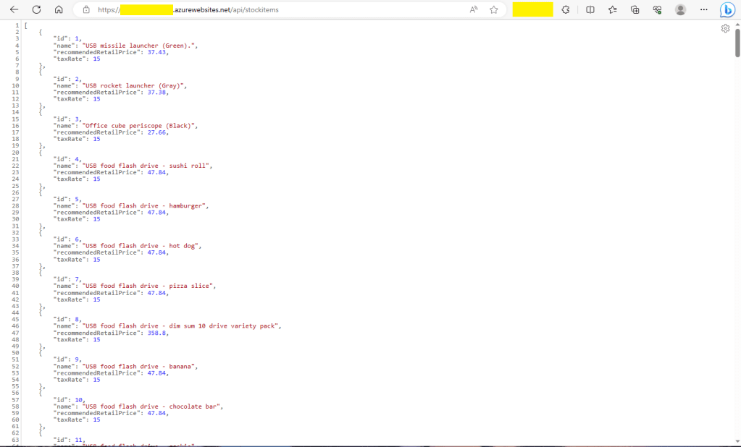
Task: Activate Read aloud icon in address bar
Action: click(474, 10)
